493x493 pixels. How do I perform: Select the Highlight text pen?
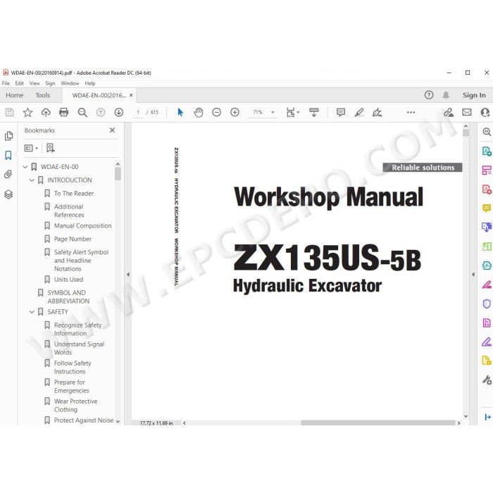point(359,112)
